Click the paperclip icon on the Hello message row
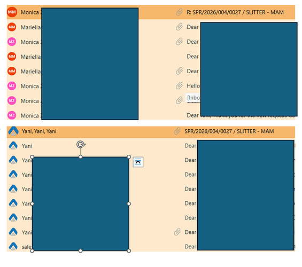Viewport: 302px width, 267px height. 179,85
